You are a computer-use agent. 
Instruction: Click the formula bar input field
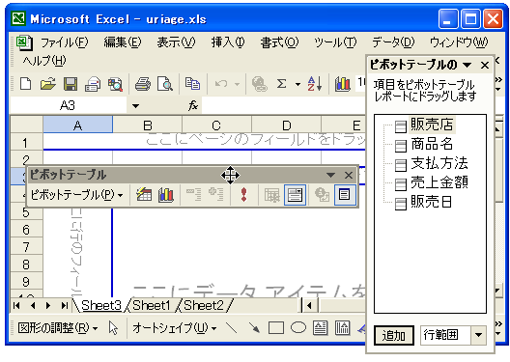coord(283,105)
